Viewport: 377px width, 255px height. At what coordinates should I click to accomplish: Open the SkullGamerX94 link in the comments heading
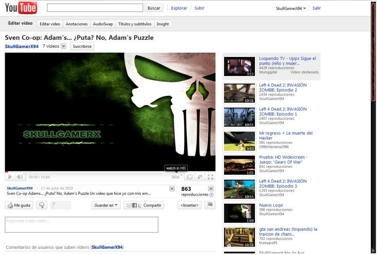107,247
